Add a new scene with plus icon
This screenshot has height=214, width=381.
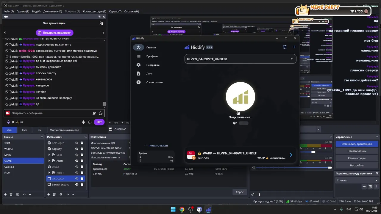point(5,194)
